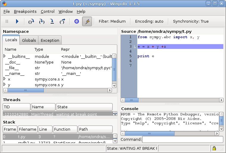Open Analyze Exception with the blue 'e' icon
Viewport: 226px width, 153px height.
pos(77,21)
